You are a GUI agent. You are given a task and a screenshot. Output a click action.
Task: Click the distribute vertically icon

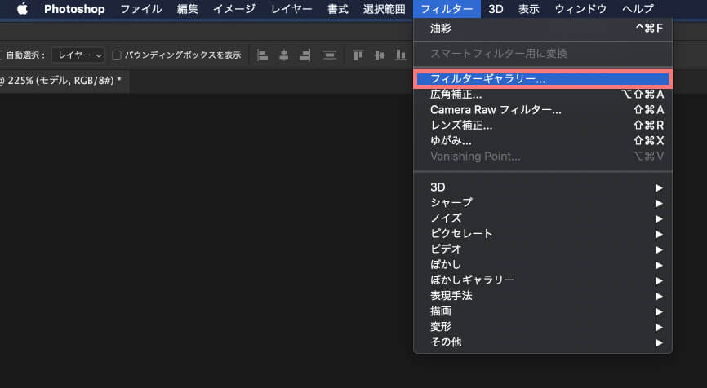(x=330, y=55)
